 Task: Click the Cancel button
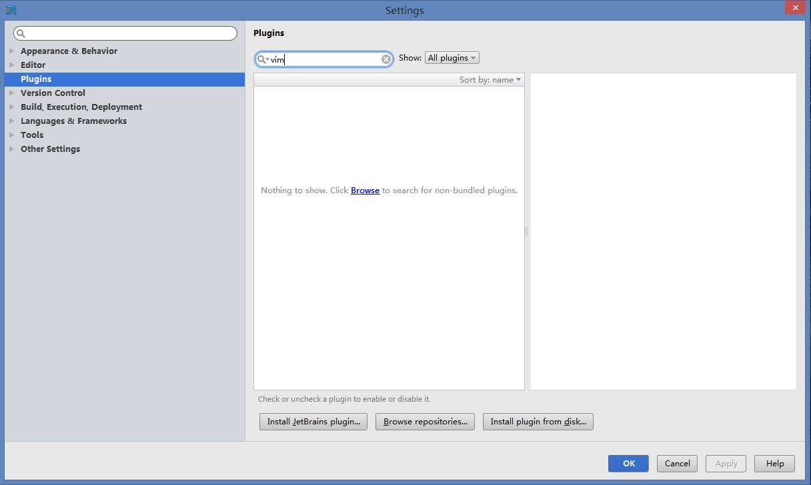(x=677, y=464)
